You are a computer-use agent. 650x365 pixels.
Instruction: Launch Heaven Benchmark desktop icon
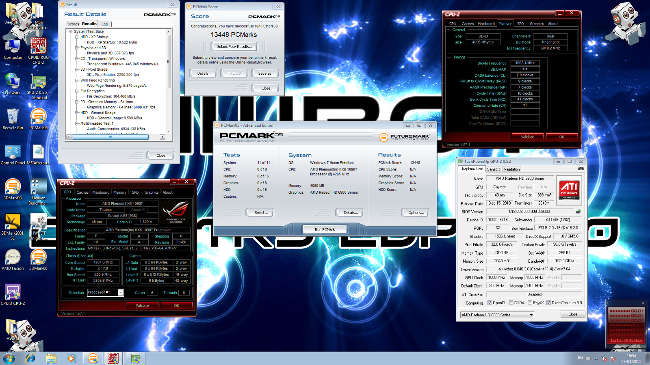[38, 192]
